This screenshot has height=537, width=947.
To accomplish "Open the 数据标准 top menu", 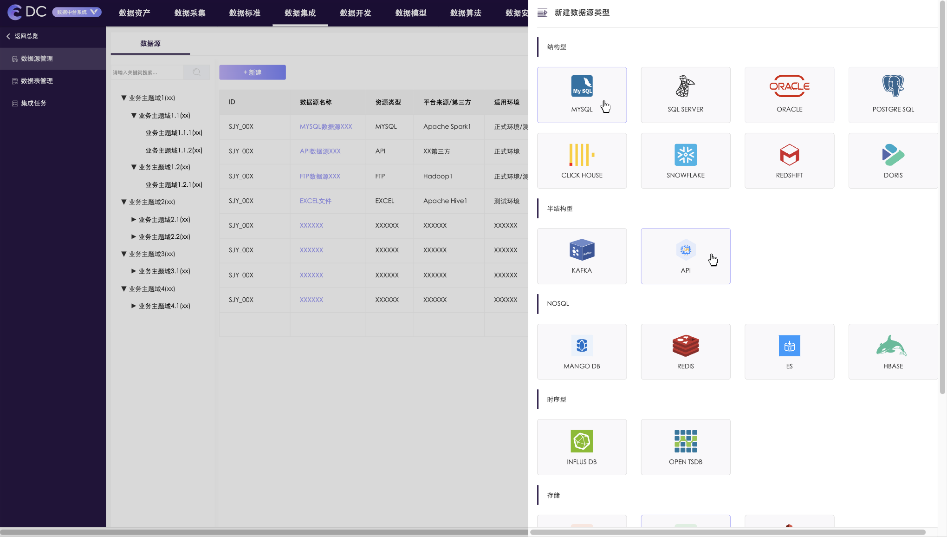I will click(x=245, y=13).
